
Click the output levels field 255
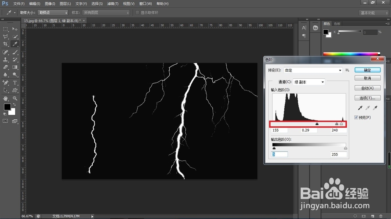tap(339, 154)
